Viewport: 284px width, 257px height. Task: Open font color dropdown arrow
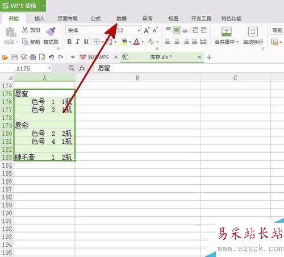(143, 42)
